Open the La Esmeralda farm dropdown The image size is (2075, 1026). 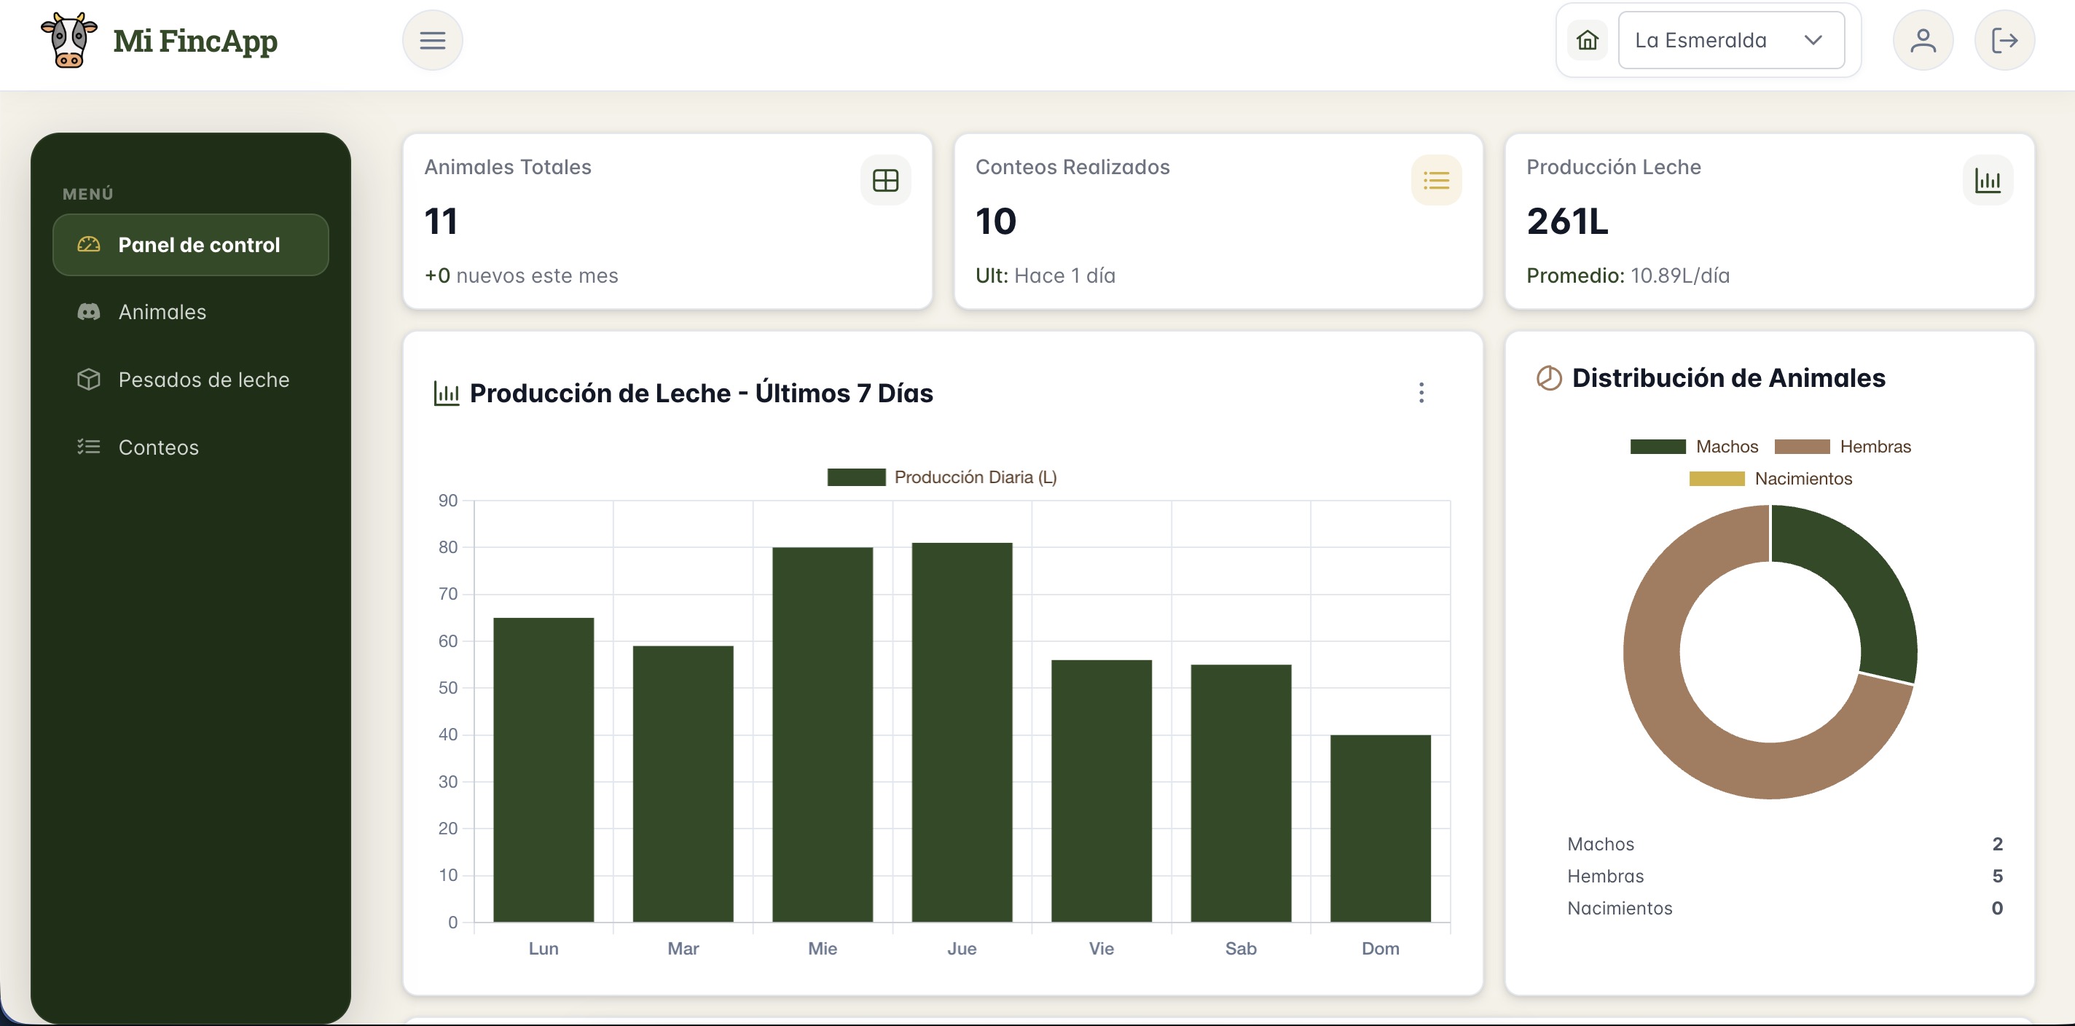pos(1732,39)
